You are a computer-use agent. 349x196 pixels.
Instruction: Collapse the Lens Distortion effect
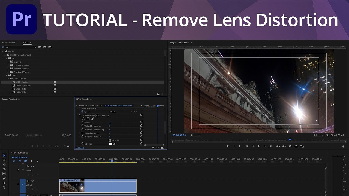(77, 115)
